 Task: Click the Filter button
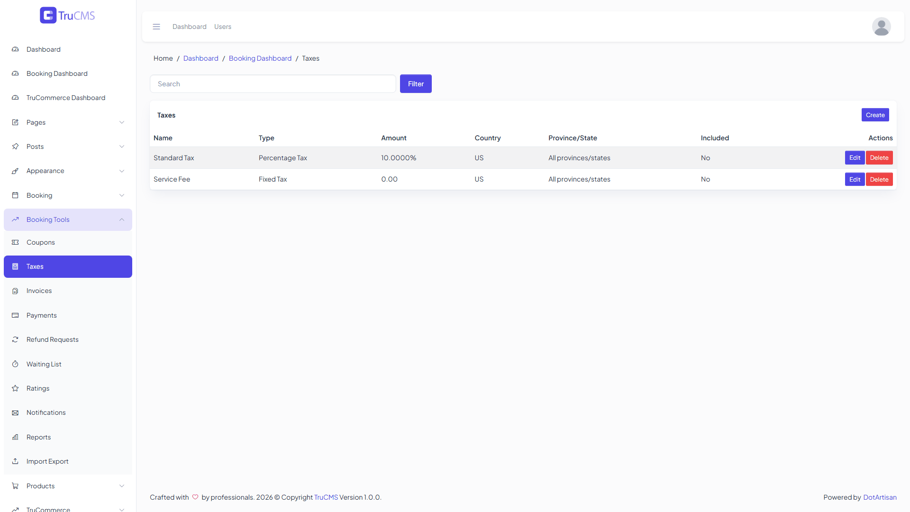416,84
